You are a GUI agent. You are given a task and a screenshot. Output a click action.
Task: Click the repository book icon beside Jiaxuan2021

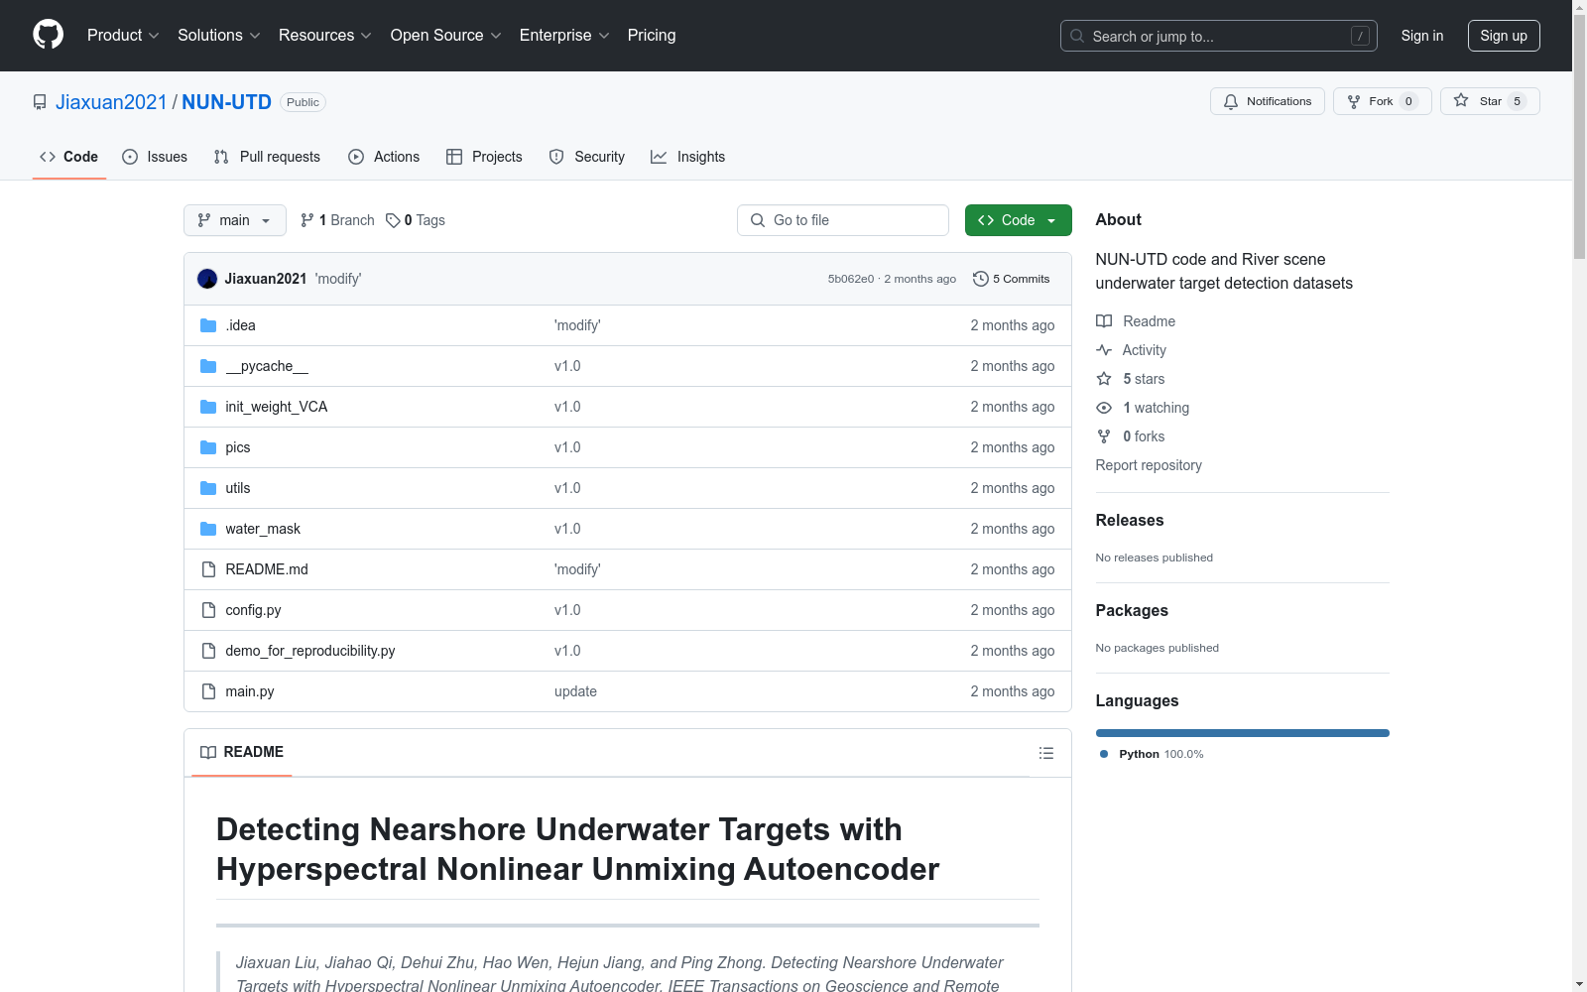tap(40, 102)
